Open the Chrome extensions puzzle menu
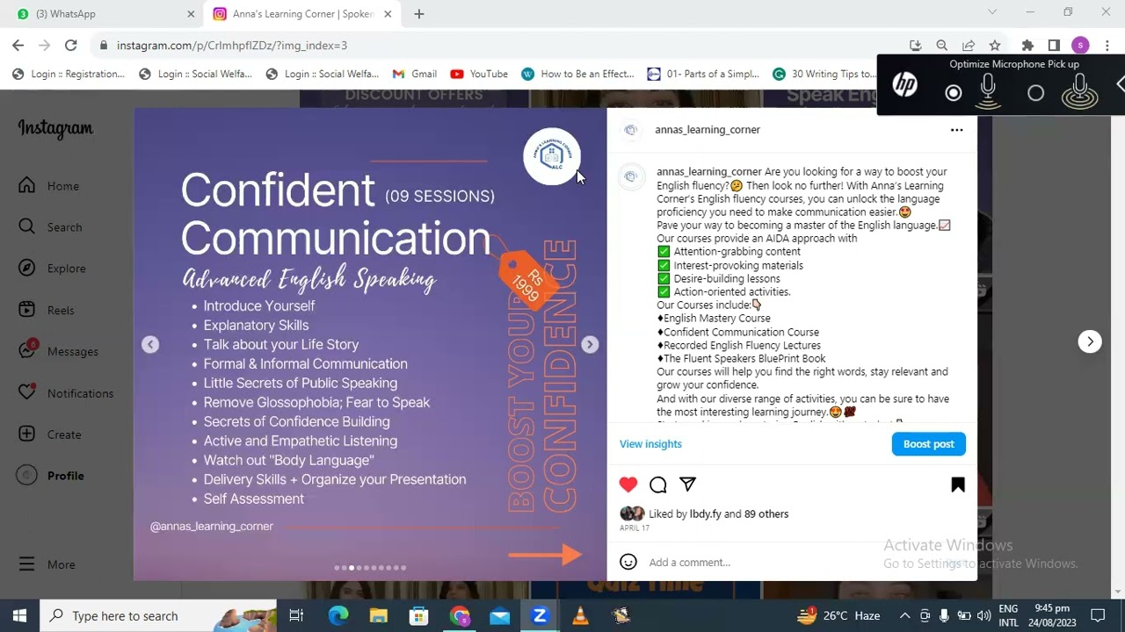Image resolution: width=1125 pixels, height=632 pixels. coord(1027,46)
